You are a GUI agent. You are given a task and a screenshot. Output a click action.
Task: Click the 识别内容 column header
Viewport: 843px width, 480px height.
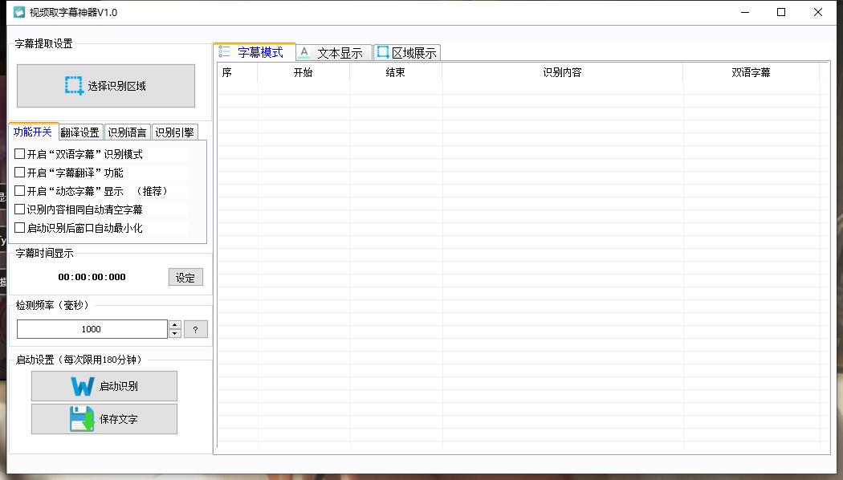(562, 72)
